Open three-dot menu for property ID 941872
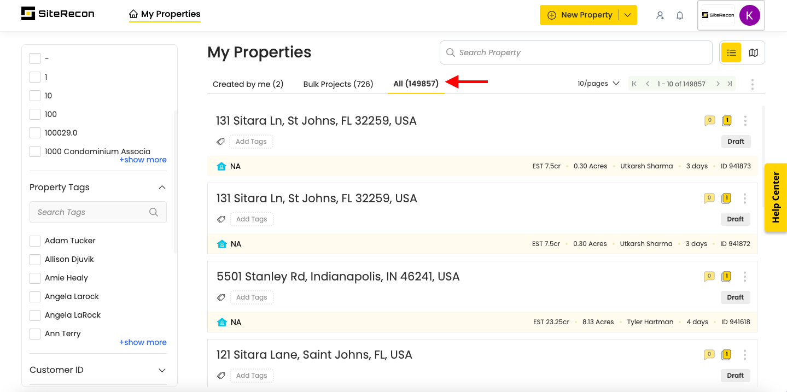 click(744, 198)
